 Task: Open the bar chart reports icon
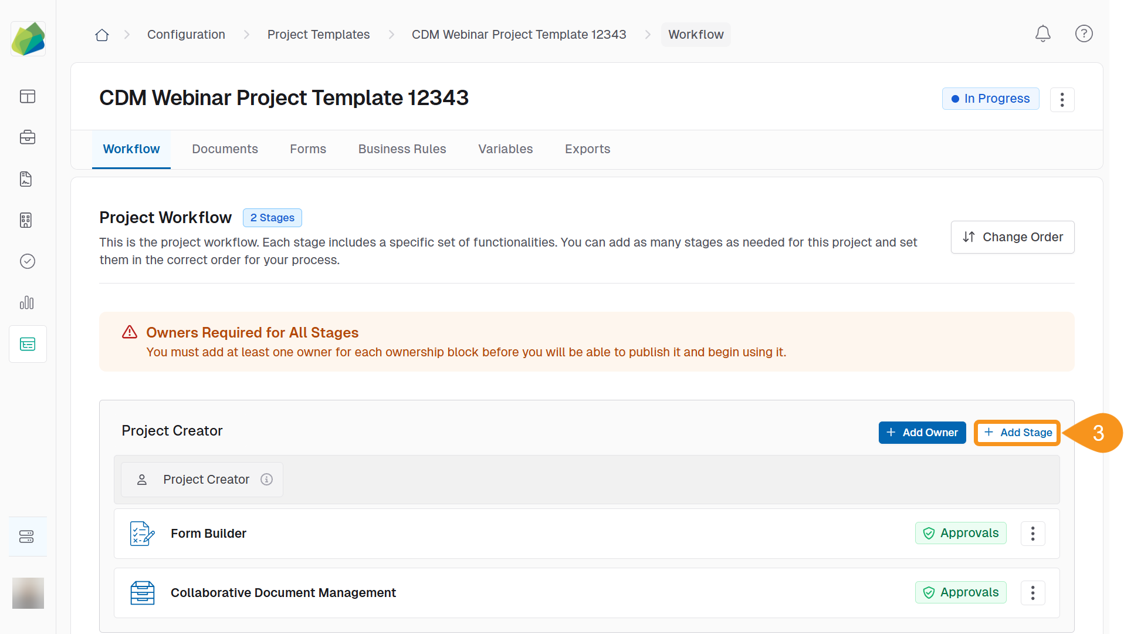coord(28,303)
